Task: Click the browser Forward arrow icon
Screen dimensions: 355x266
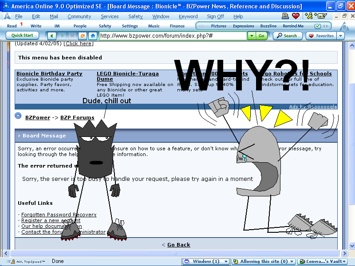Action: click(x=62, y=36)
